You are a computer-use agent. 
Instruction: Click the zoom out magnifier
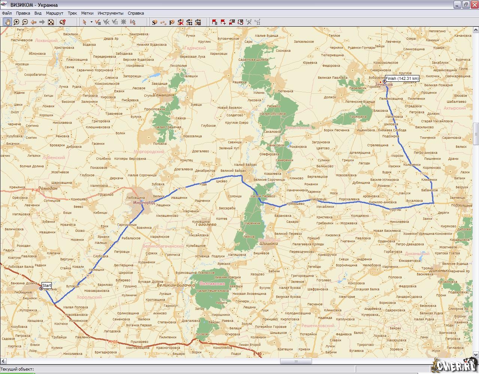25,22
